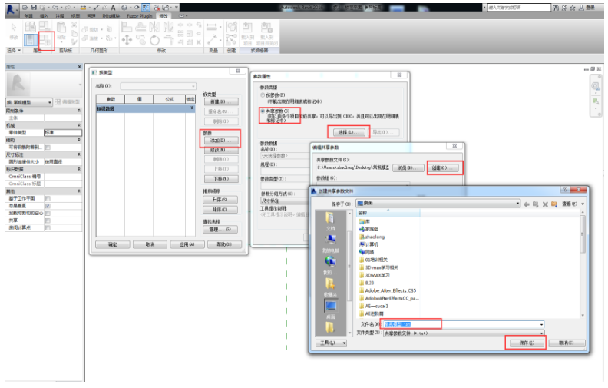Image resolution: width=608 pixels, height=388 pixels.
Task: Toggle the 基于工作平面 checkbox
Action: coord(48,198)
